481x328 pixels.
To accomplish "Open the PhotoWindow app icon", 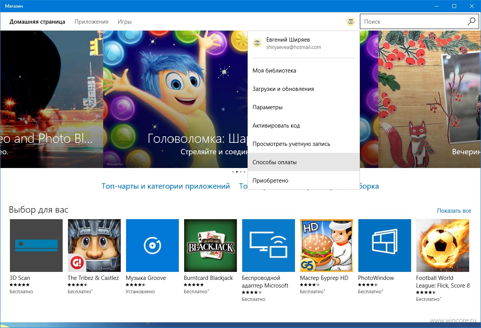I will pyautogui.click(x=385, y=246).
